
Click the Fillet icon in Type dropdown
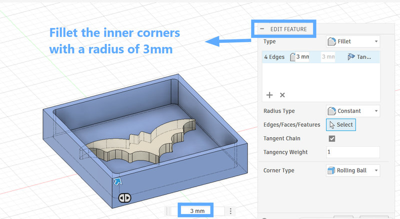(331, 41)
